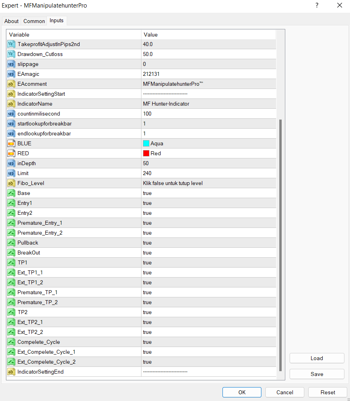Viewport: 350px width, 401px height.
Task: Select the Ext_TP2_1 variable name
Action: point(30,322)
